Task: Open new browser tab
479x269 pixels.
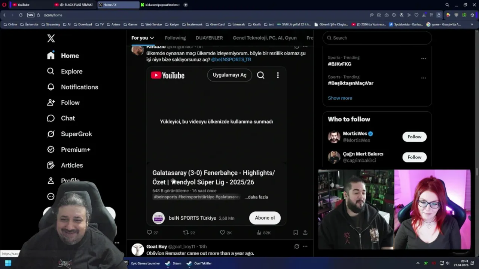Action: pyautogui.click(x=186, y=5)
